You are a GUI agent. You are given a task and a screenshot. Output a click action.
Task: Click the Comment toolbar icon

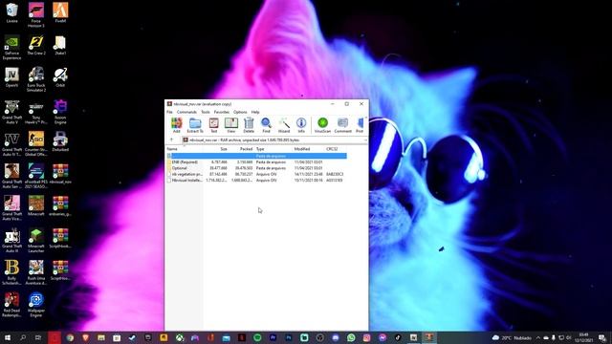pos(342,125)
